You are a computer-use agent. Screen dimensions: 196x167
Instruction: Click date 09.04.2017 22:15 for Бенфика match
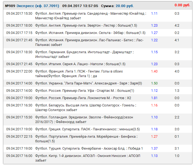tap(19, 137)
